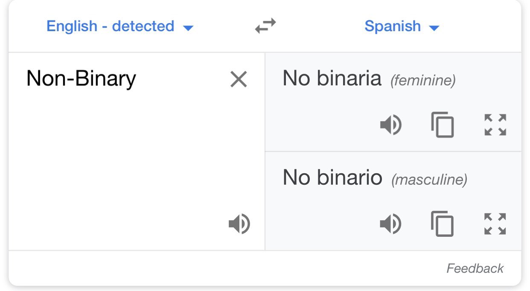Click the (feminine) gender label
Viewport: 530px width, 291px height.
423,80
